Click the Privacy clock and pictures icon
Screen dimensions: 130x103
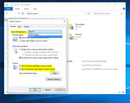pyautogui.click(x=15, y=67)
